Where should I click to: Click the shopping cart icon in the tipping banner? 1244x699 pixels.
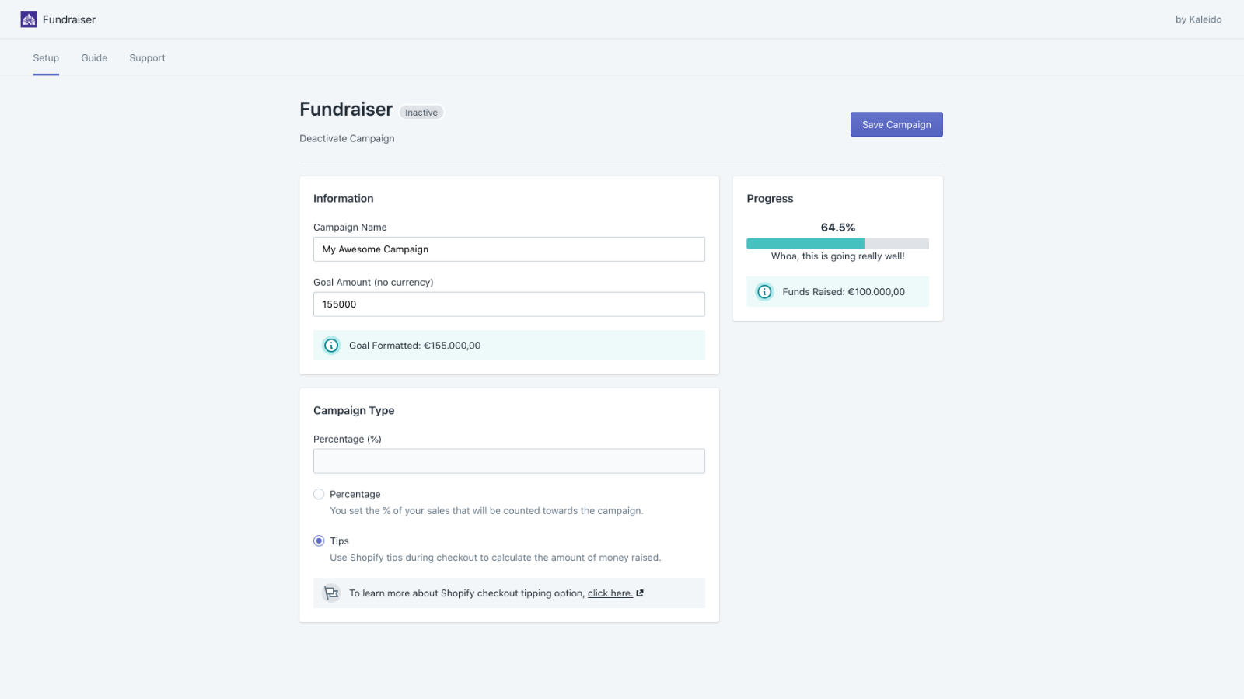[x=331, y=593]
